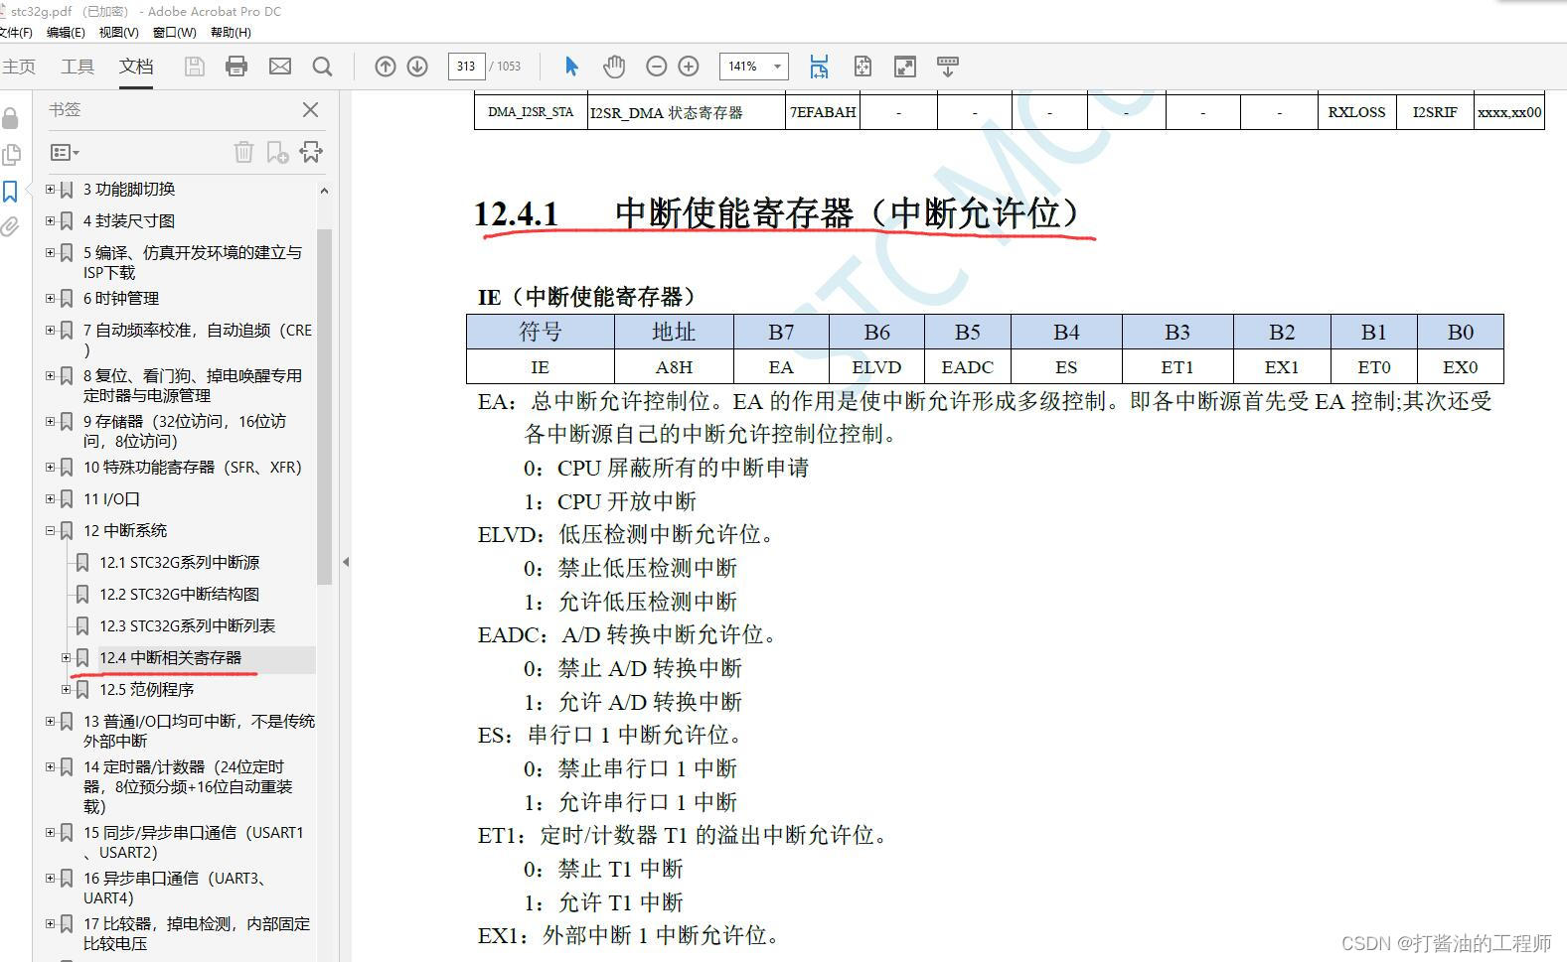Find current bookmark icon

311,152
